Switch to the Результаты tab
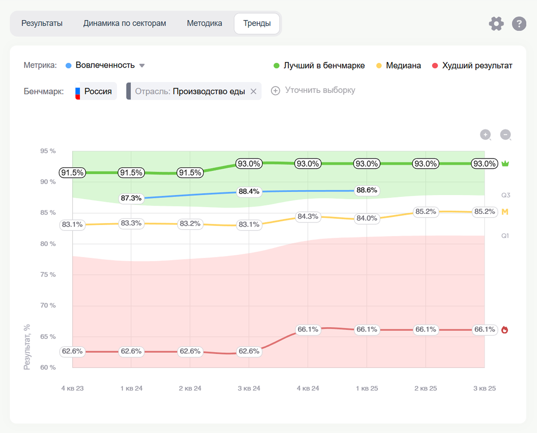537x433 pixels. [x=42, y=23]
